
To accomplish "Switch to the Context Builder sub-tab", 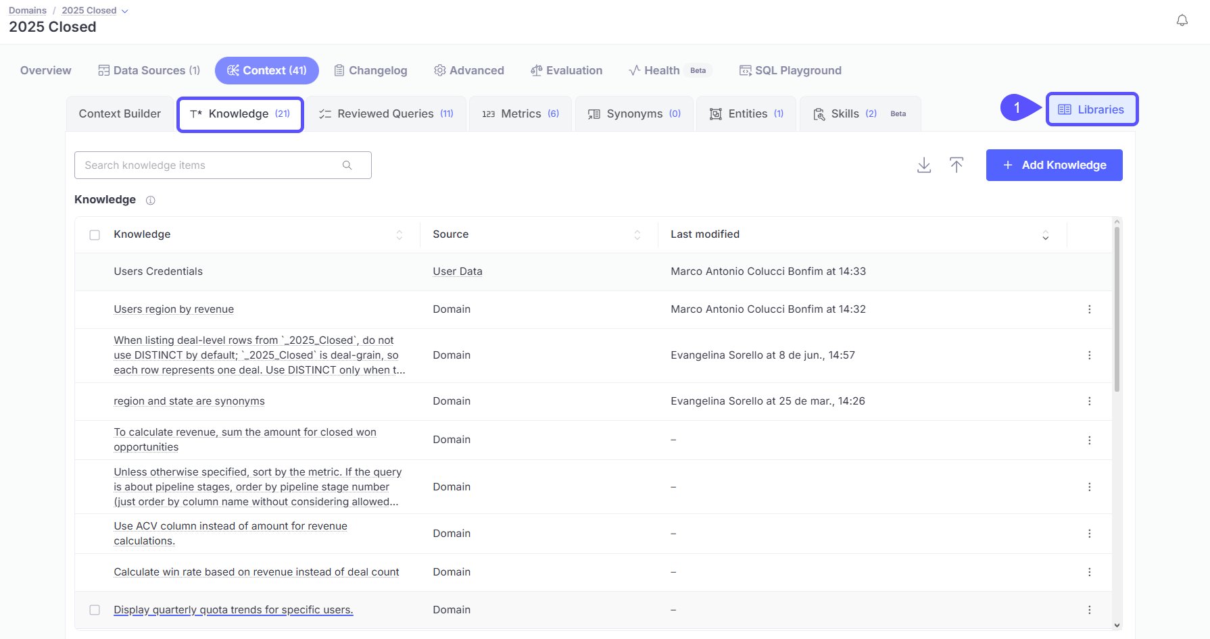I will click(x=120, y=113).
